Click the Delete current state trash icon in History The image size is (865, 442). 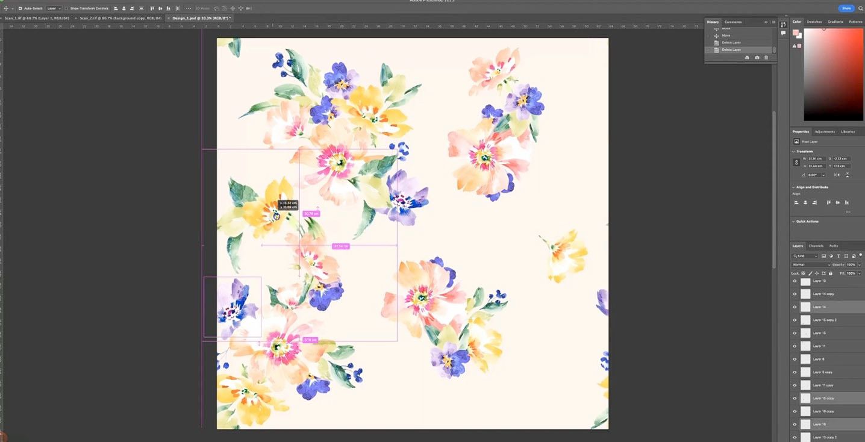coord(766,57)
